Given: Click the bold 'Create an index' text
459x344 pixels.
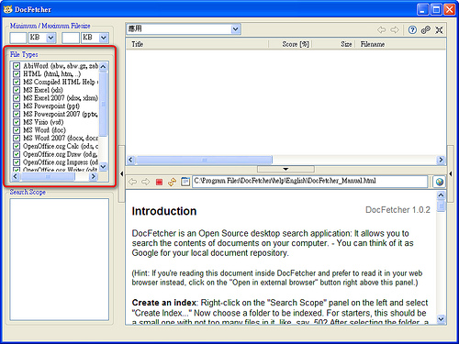Looking at the screenshot, I should 163,303.
